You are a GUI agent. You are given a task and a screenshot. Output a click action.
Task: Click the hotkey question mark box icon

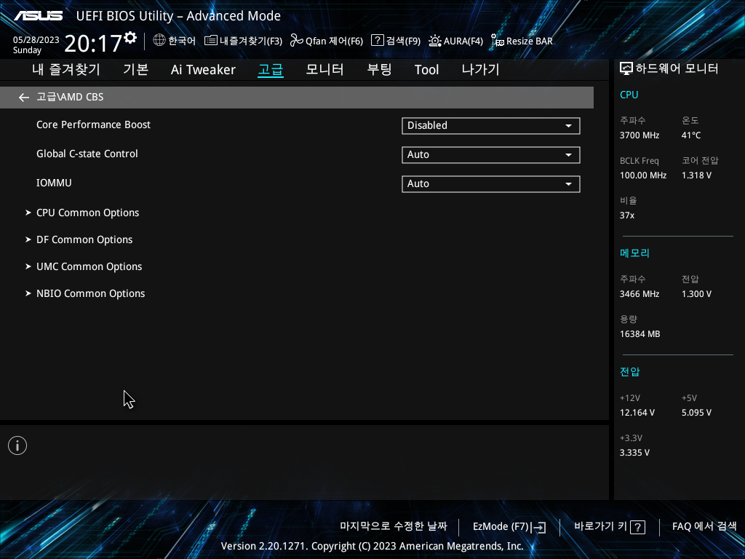coord(637,527)
